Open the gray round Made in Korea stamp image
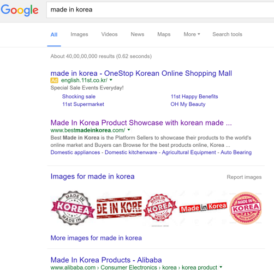The height and width of the screenshot is (270, 274). pos(73,208)
